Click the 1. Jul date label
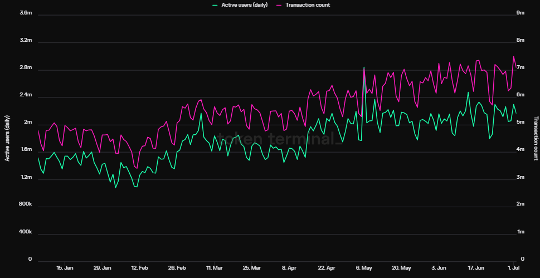The image size is (540, 278). click(513, 267)
